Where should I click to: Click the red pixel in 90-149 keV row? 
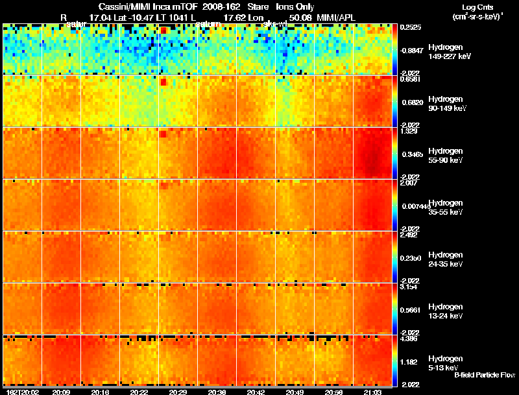point(163,82)
